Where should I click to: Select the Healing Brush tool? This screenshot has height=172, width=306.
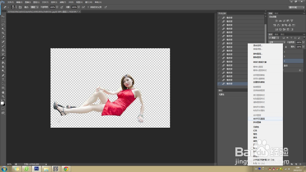point(3,42)
